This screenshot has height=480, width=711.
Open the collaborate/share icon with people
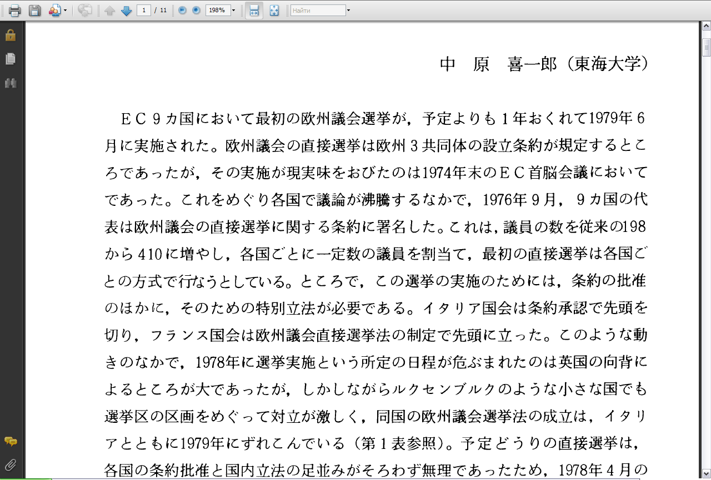click(55, 11)
